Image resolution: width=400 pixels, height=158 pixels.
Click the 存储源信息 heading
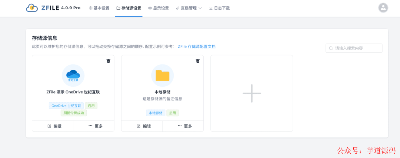coord(44,38)
